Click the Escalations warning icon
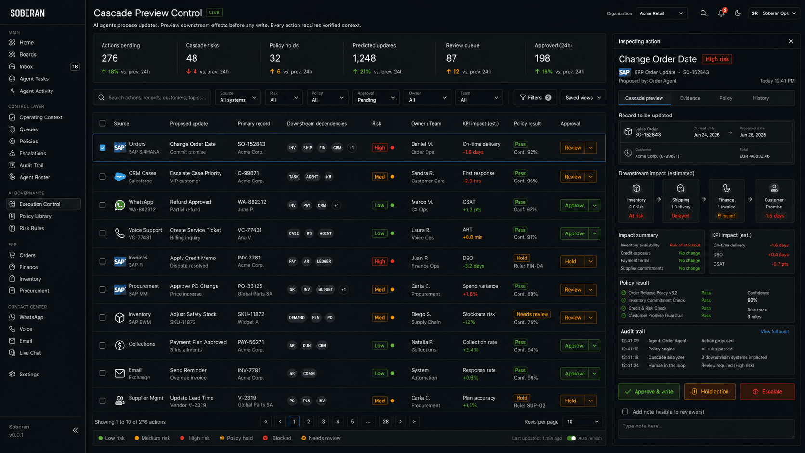This screenshot has height=453, width=805. click(x=13, y=153)
